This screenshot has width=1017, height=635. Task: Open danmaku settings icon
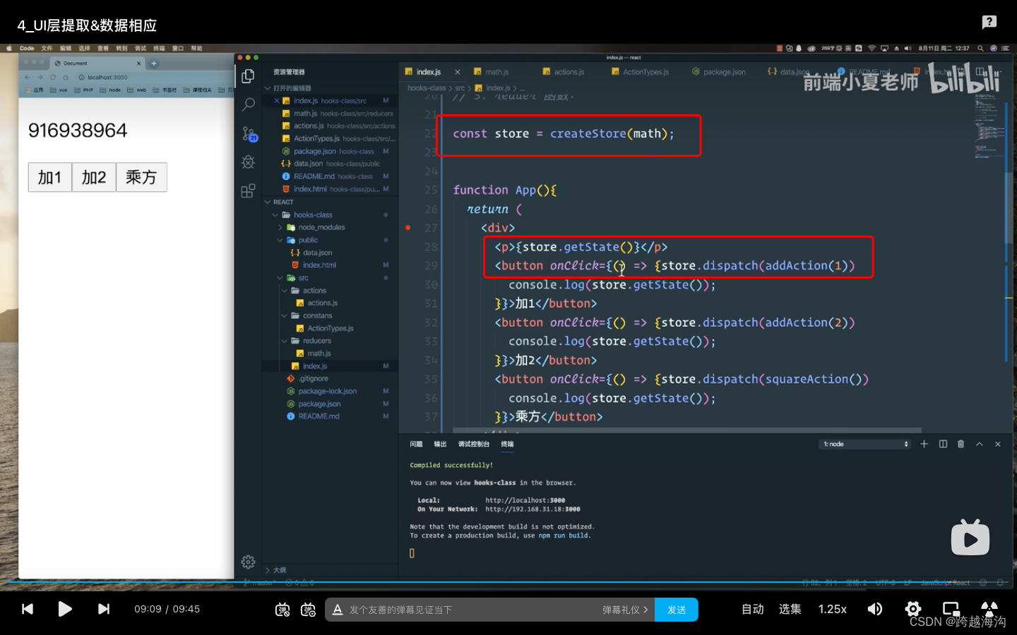point(308,610)
